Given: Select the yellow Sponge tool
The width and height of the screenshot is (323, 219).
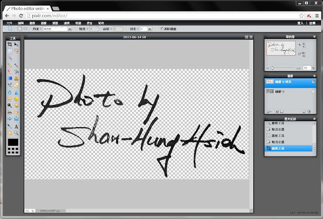Looking at the screenshot, I should (16, 99).
